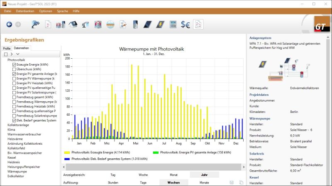The height and width of the screenshot is (186, 332).
Task: Open the calculator toolbar icon
Action: pos(173,24)
